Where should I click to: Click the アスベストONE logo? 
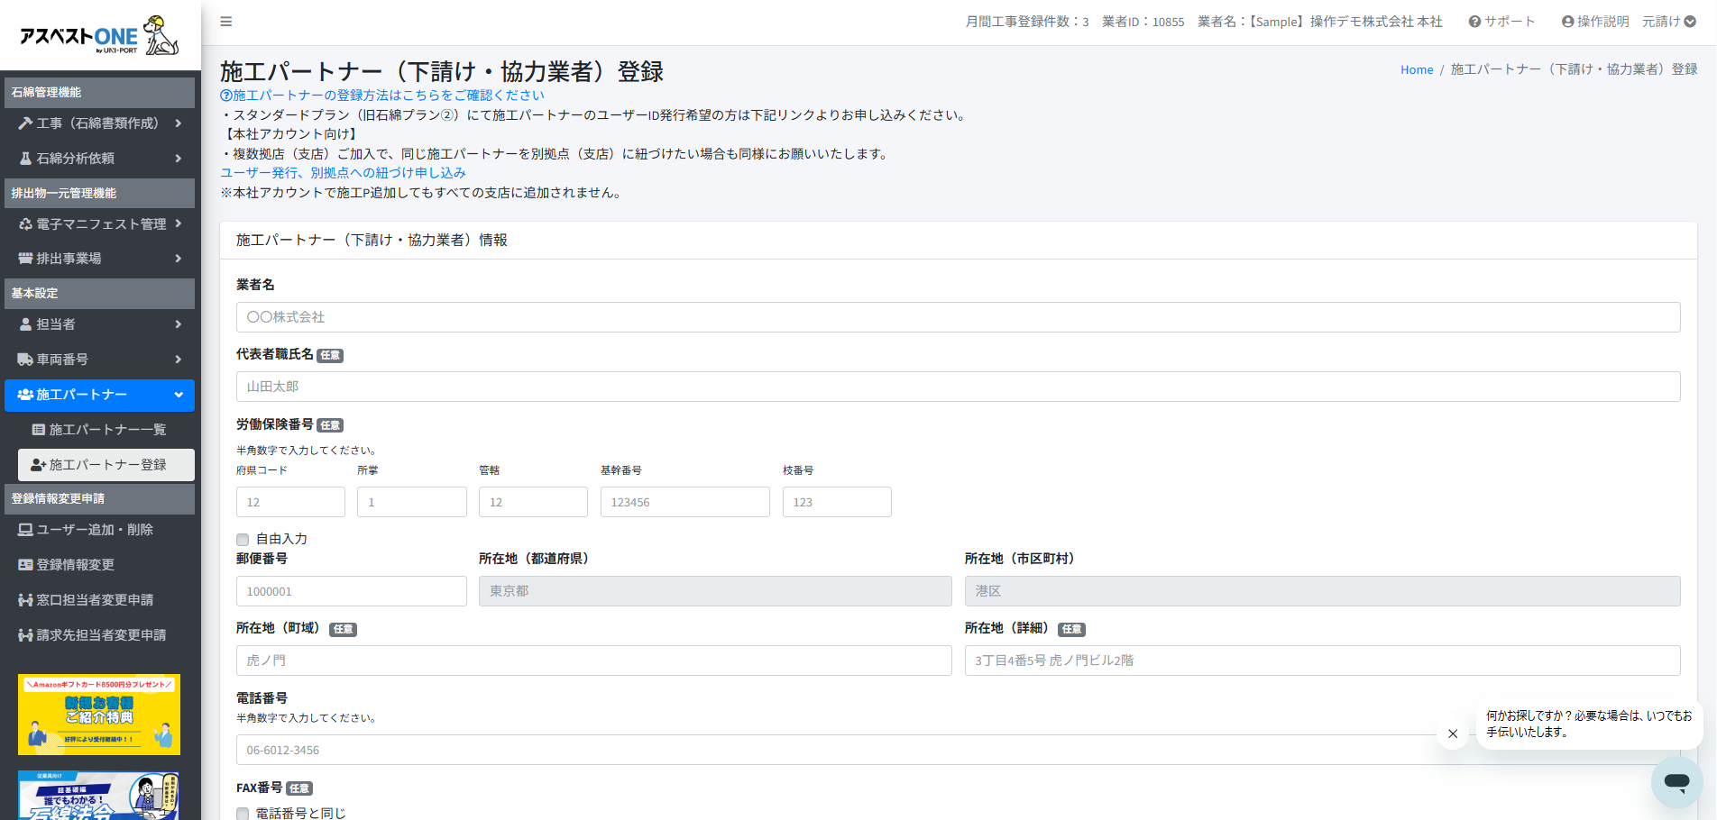pyautogui.click(x=99, y=35)
